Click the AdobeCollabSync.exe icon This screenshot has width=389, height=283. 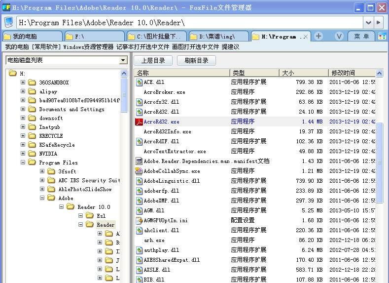(x=139, y=171)
